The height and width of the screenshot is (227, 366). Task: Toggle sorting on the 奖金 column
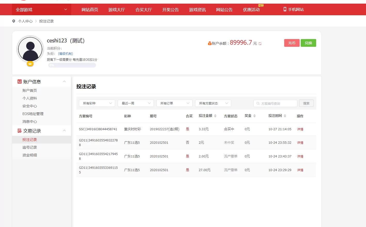click(254, 116)
